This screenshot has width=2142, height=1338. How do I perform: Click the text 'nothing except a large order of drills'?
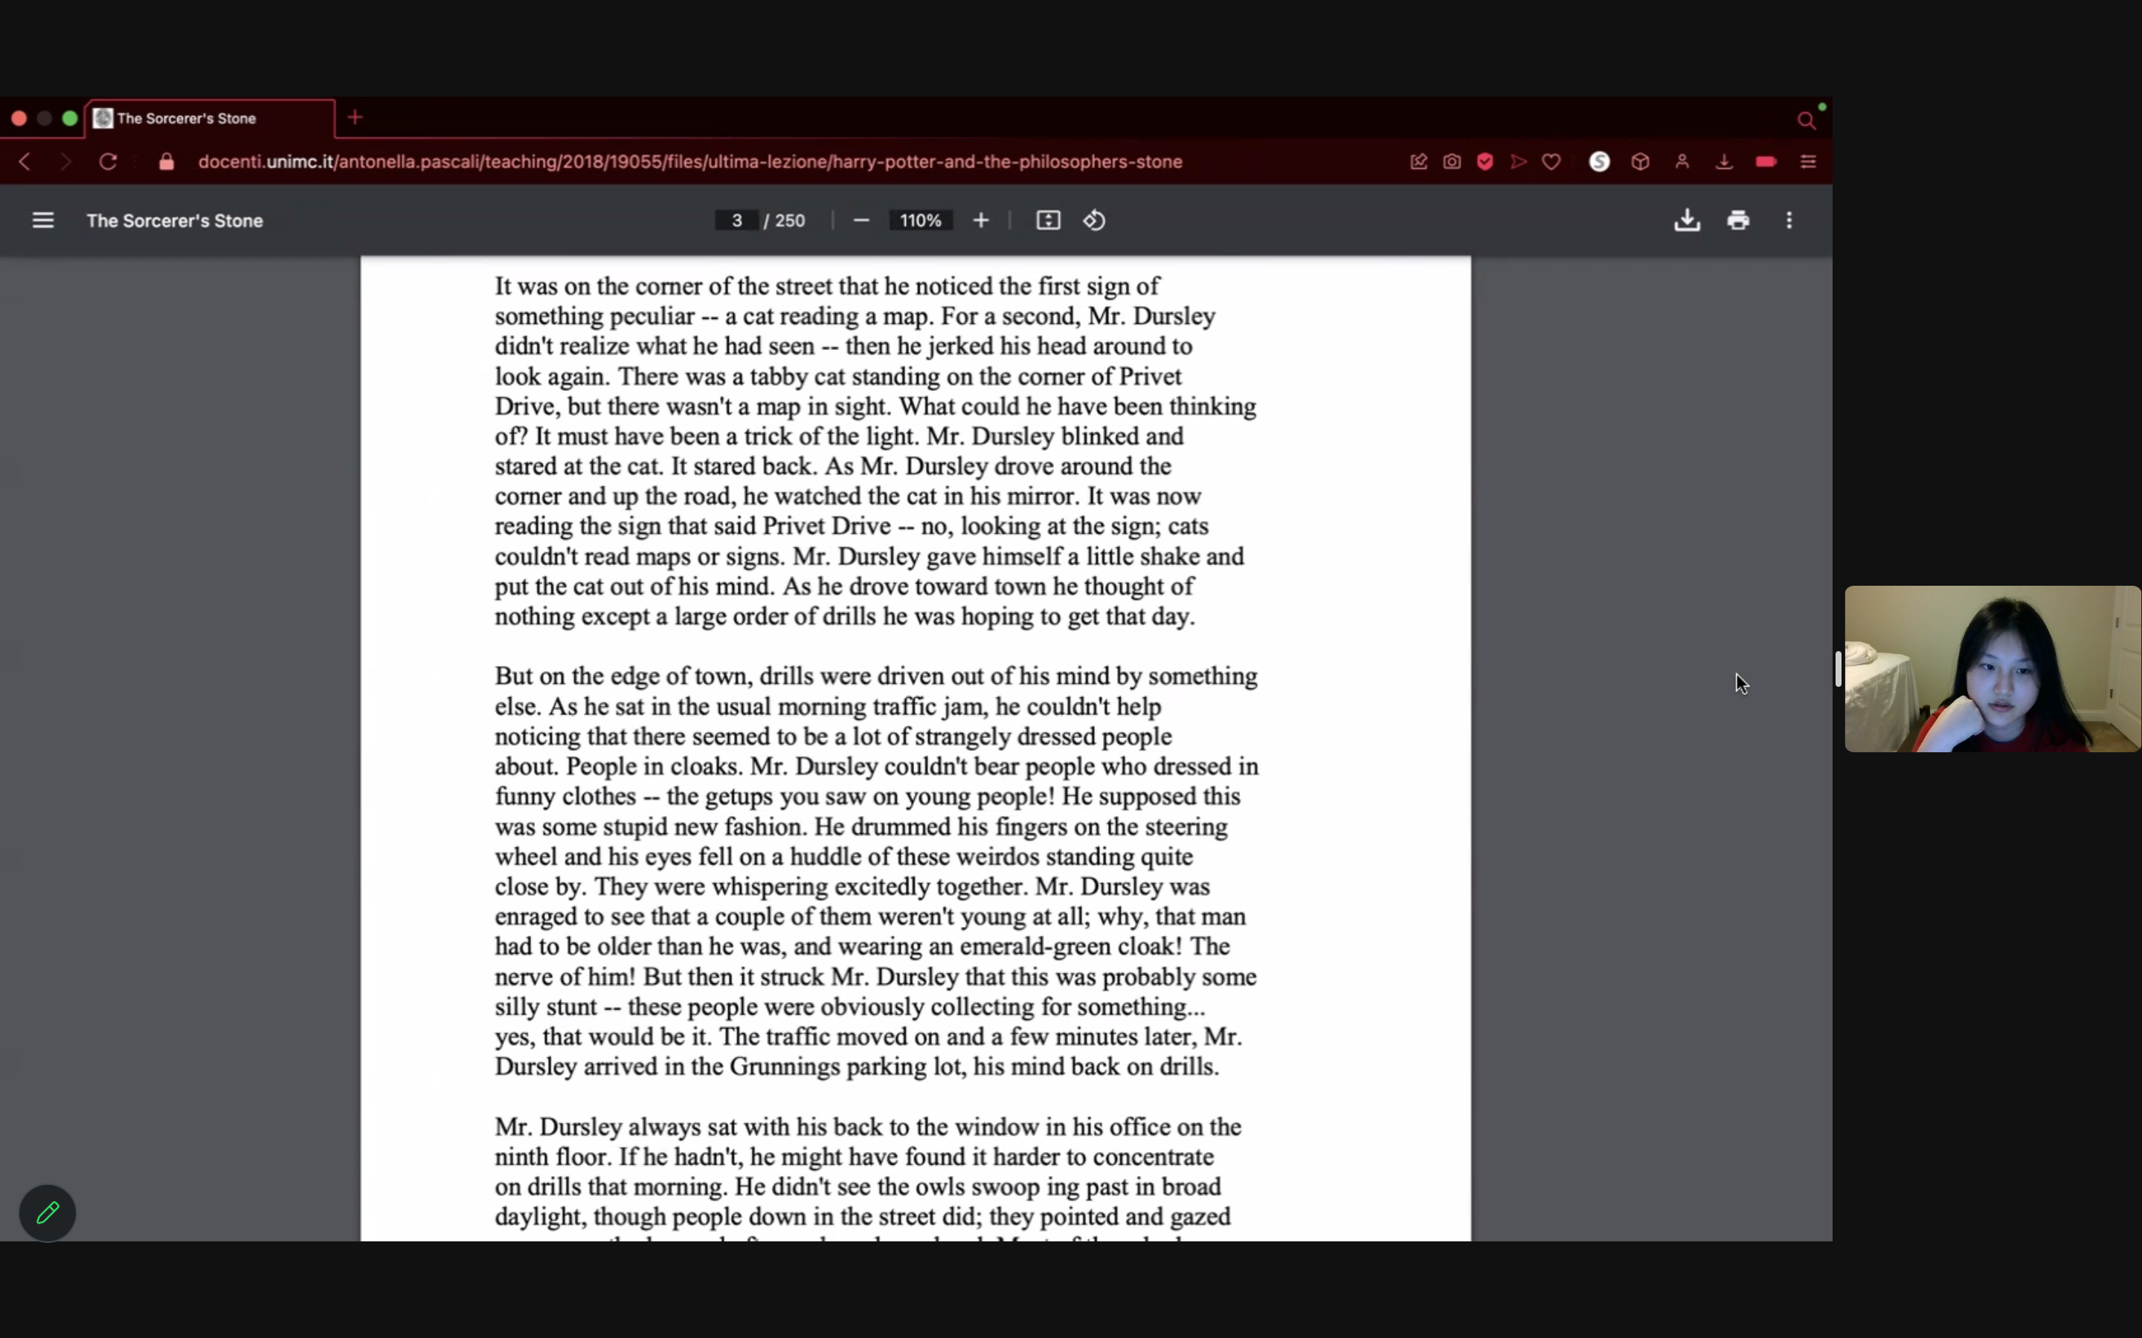[686, 617]
